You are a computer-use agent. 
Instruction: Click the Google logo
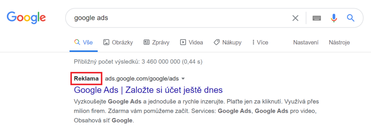pyautogui.click(x=26, y=18)
